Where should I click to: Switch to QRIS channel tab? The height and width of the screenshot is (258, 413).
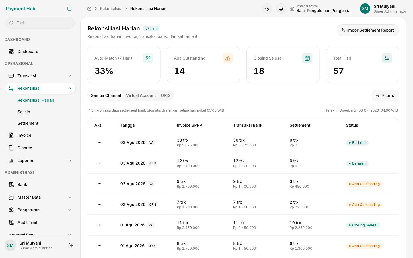click(165, 95)
